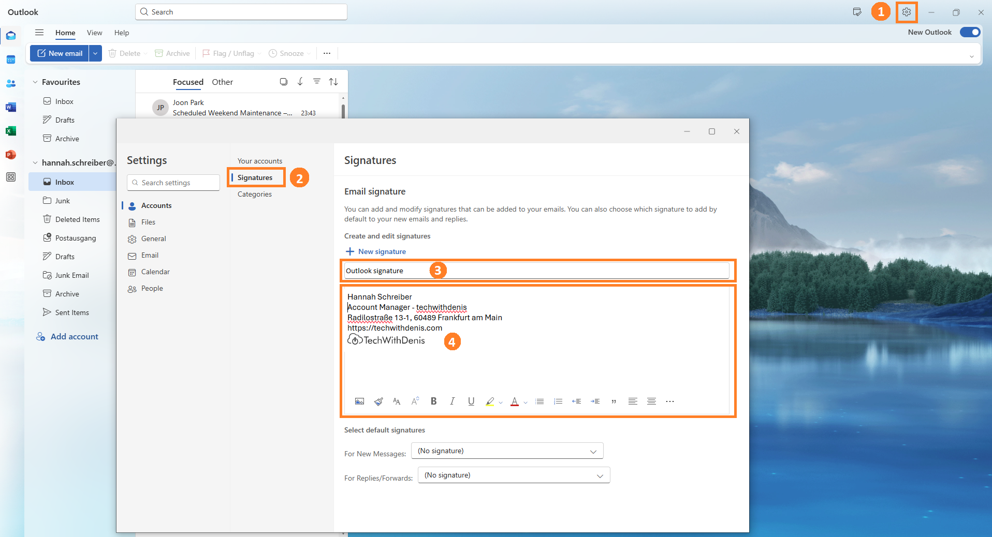
Task: Click New email button
Action: [x=60, y=53]
